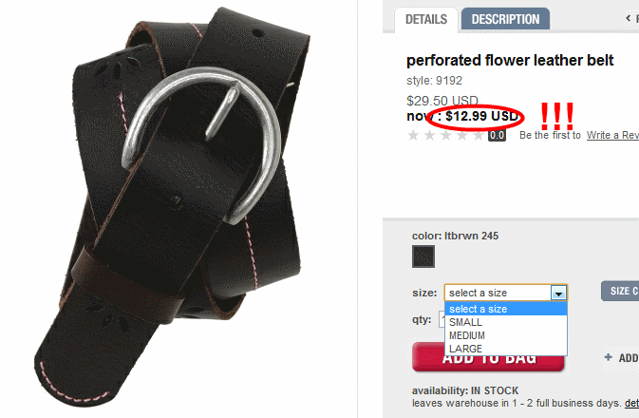The width and height of the screenshot is (639, 418).
Task: Click the first rating star
Action: click(413, 135)
